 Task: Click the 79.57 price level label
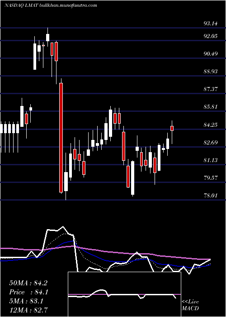(x=211, y=178)
